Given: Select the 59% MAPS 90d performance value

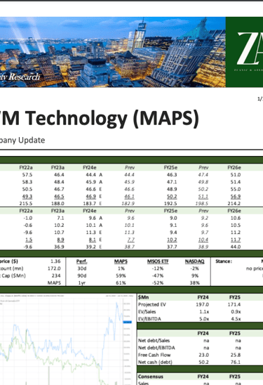Looking at the screenshot, I should click(121, 275).
